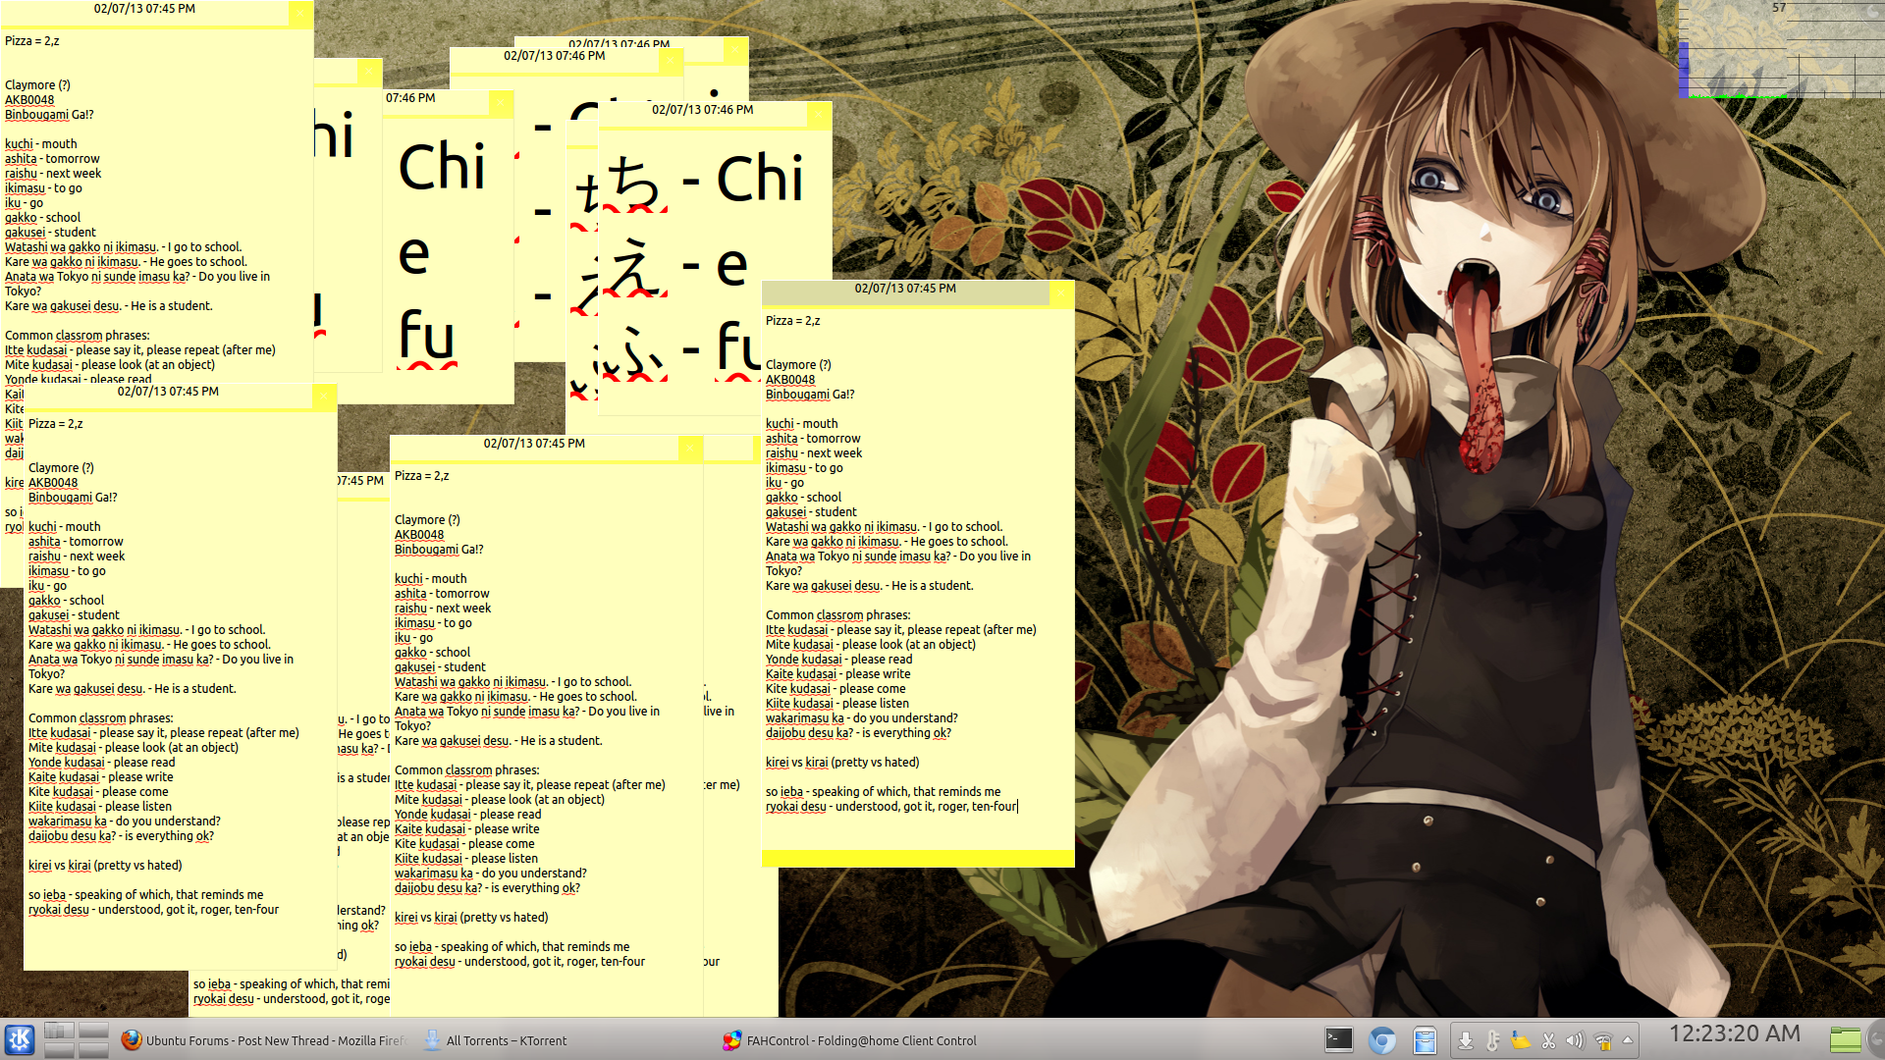This screenshot has height=1060, width=1885.
Task: Open the green folder widget in the panel
Action: click(x=1845, y=1039)
